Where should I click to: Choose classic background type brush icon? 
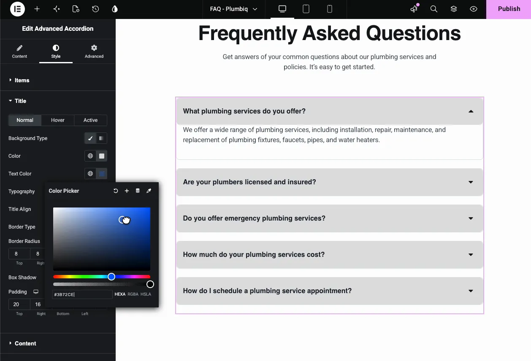pyautogui.click(x=90, y=138)
